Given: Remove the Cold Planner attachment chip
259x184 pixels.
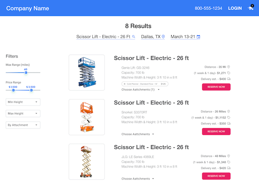Looking at the screenshot, I should [124, 84].
